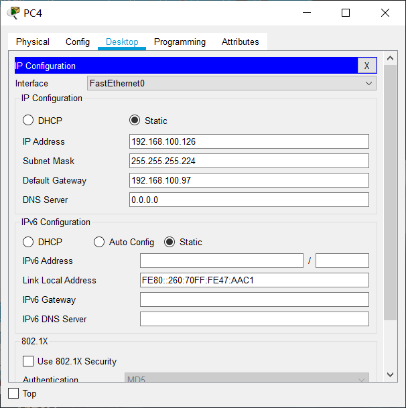Image resolution: width=406 pixels, height=408 pixels.
Task: Close the PC4 window
Action: click(385, 13)
